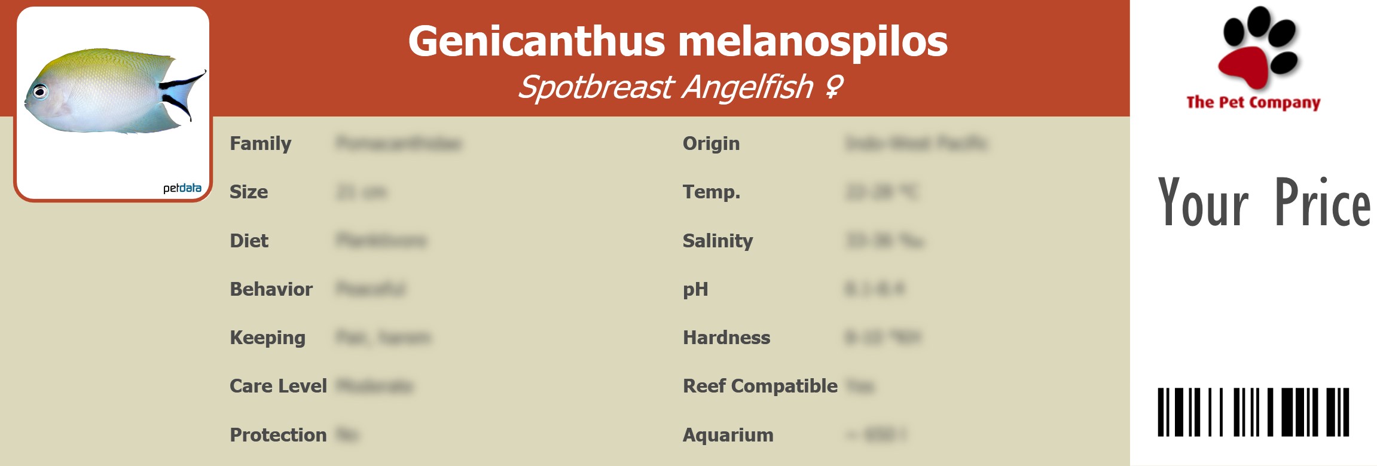The height and width of the screenshot is (466, 1377).
Task: Click the Behavior label
Action: pyautogui.click(x=271, y=289)
